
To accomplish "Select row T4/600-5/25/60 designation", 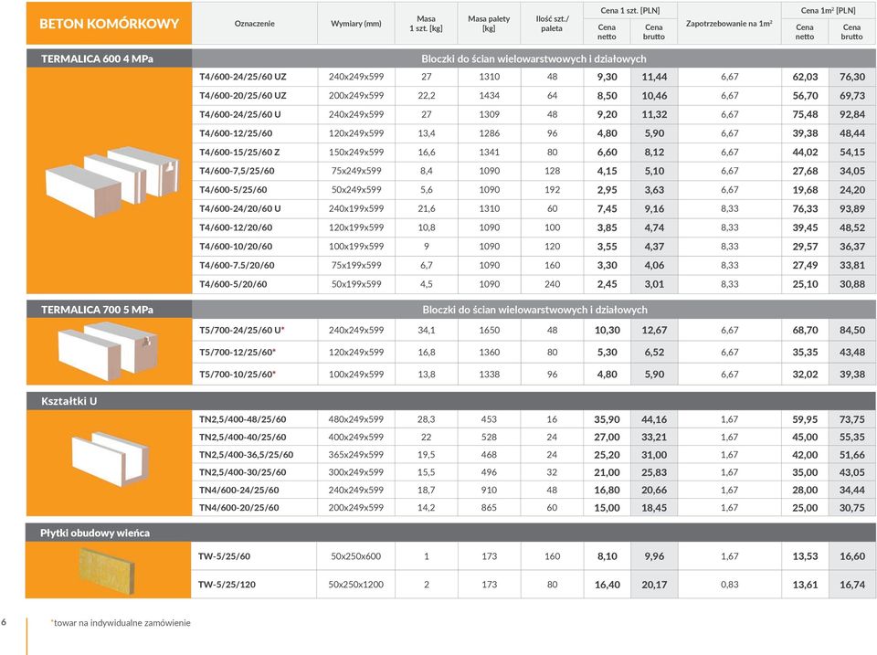I will pos(233,190).
